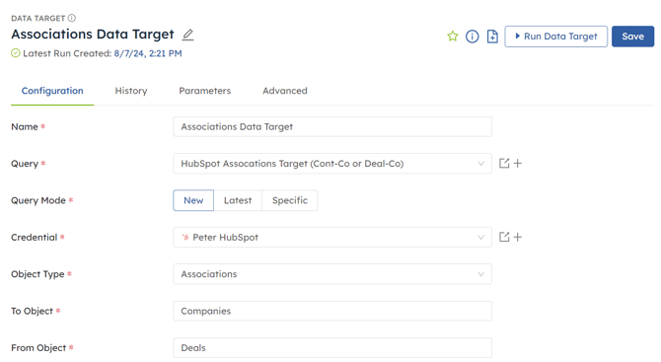Open Peter HubSpot credential external link icon
The height and width of the screenshot is (362, 661).
point(504,238)
